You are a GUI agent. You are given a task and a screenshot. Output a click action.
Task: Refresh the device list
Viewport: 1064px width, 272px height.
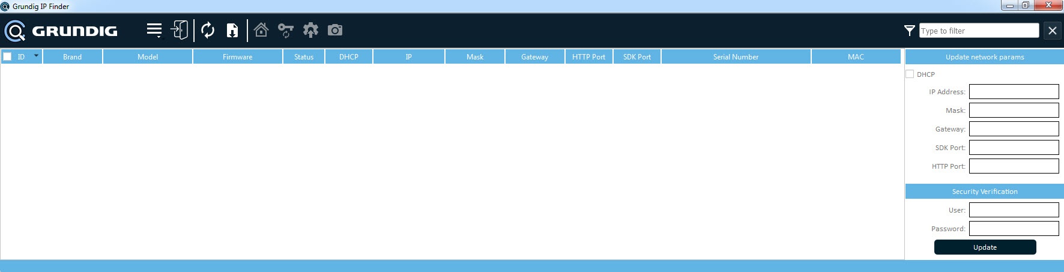click(208, 30)
